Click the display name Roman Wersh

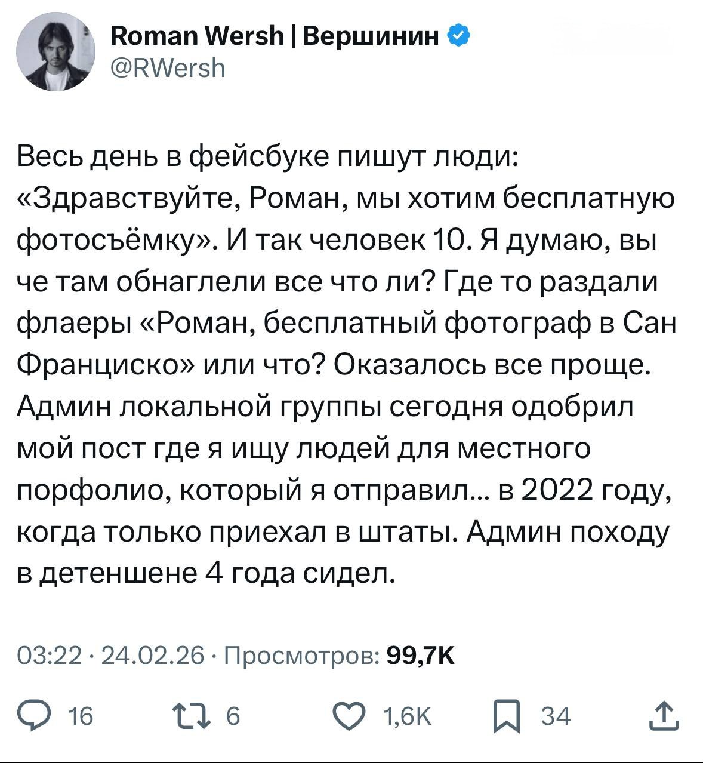pos(198,37)
